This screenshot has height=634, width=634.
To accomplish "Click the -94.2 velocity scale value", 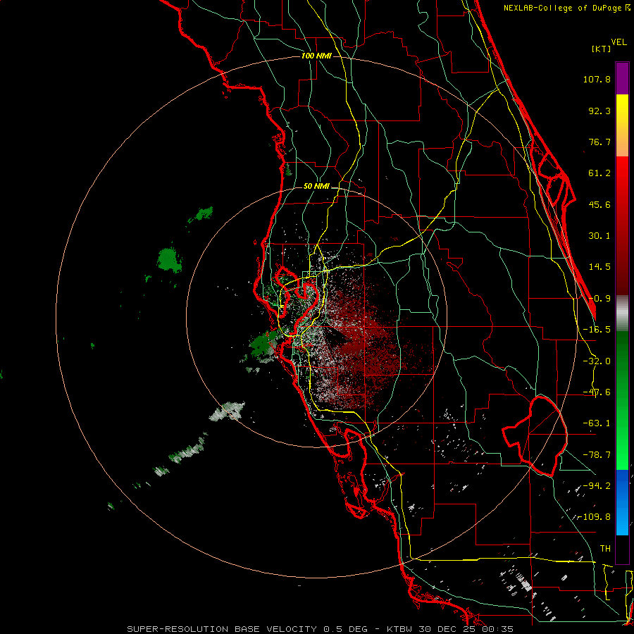I will [x=597, y=486].
